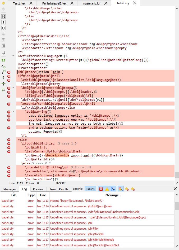Toggle the red error filter in the log panel

point(101,189)
